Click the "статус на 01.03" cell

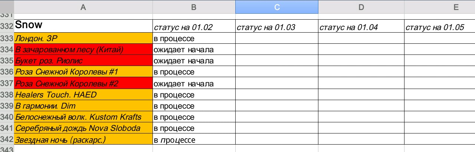(276, 27)
